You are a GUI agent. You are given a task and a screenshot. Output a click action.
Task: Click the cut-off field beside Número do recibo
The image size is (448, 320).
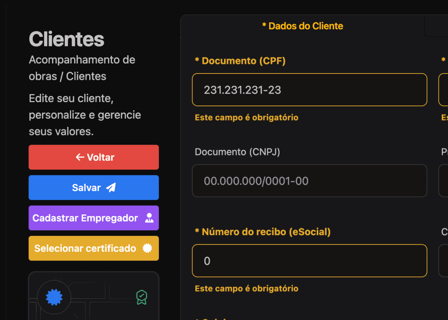(x=443, y=261)
